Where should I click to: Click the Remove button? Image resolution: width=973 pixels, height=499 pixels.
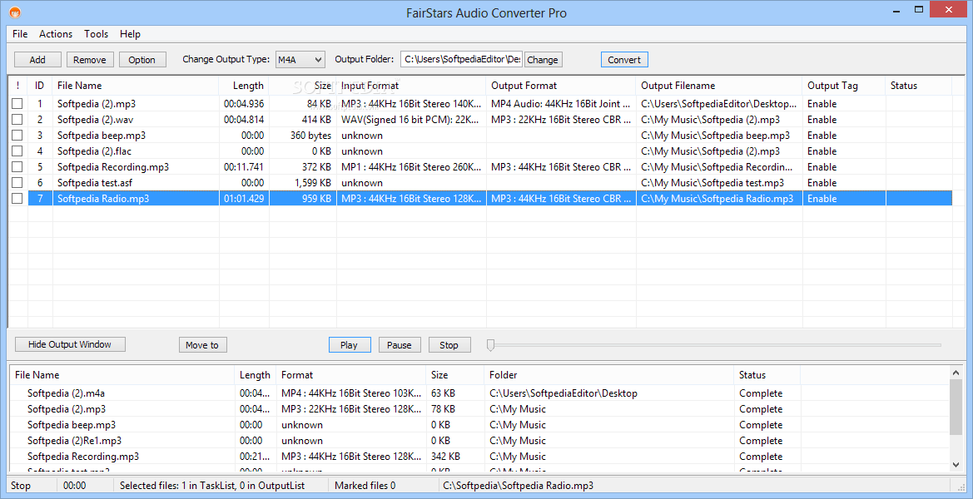[x=90, y=60]
